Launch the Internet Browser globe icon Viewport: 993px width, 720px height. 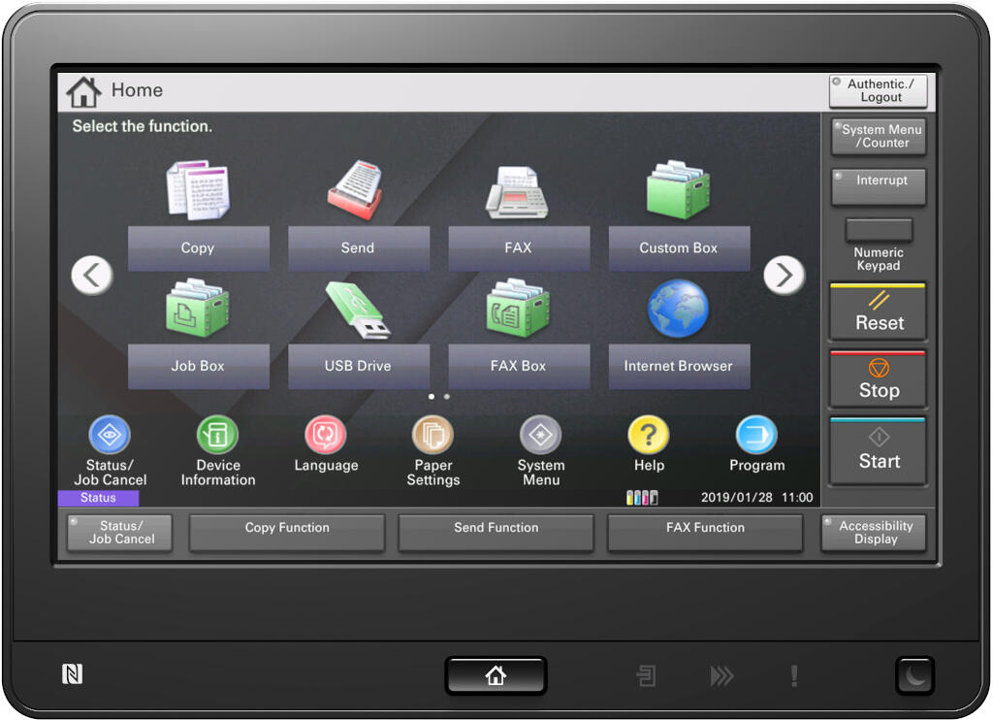click(678, 309)
